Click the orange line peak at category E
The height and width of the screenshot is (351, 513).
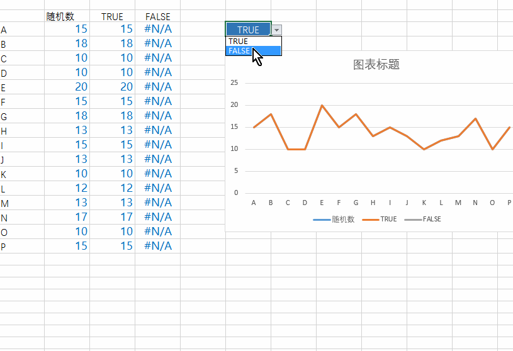(x=322, y=105)
